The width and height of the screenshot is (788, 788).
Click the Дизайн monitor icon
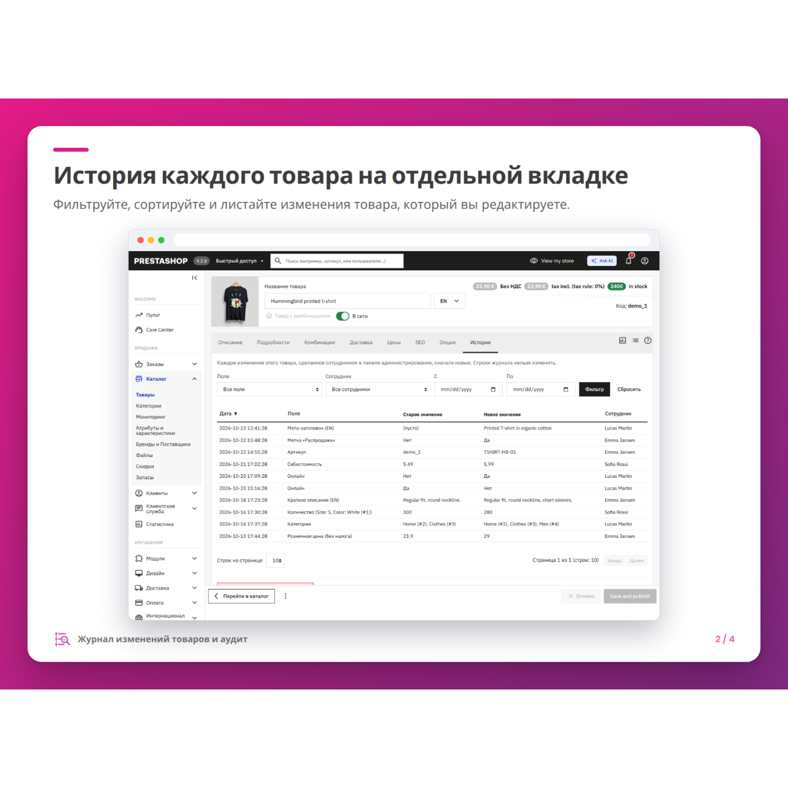click(139, 573)
